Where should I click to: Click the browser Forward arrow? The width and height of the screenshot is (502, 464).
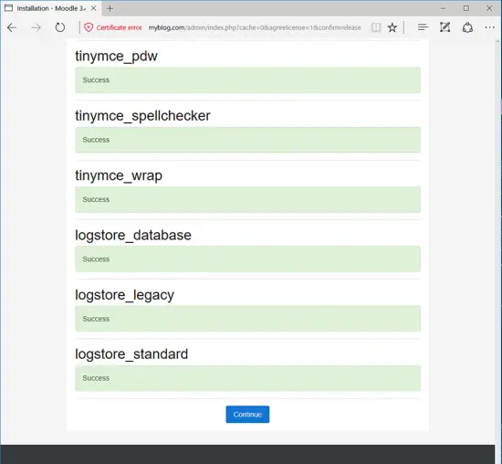(36, 28)
